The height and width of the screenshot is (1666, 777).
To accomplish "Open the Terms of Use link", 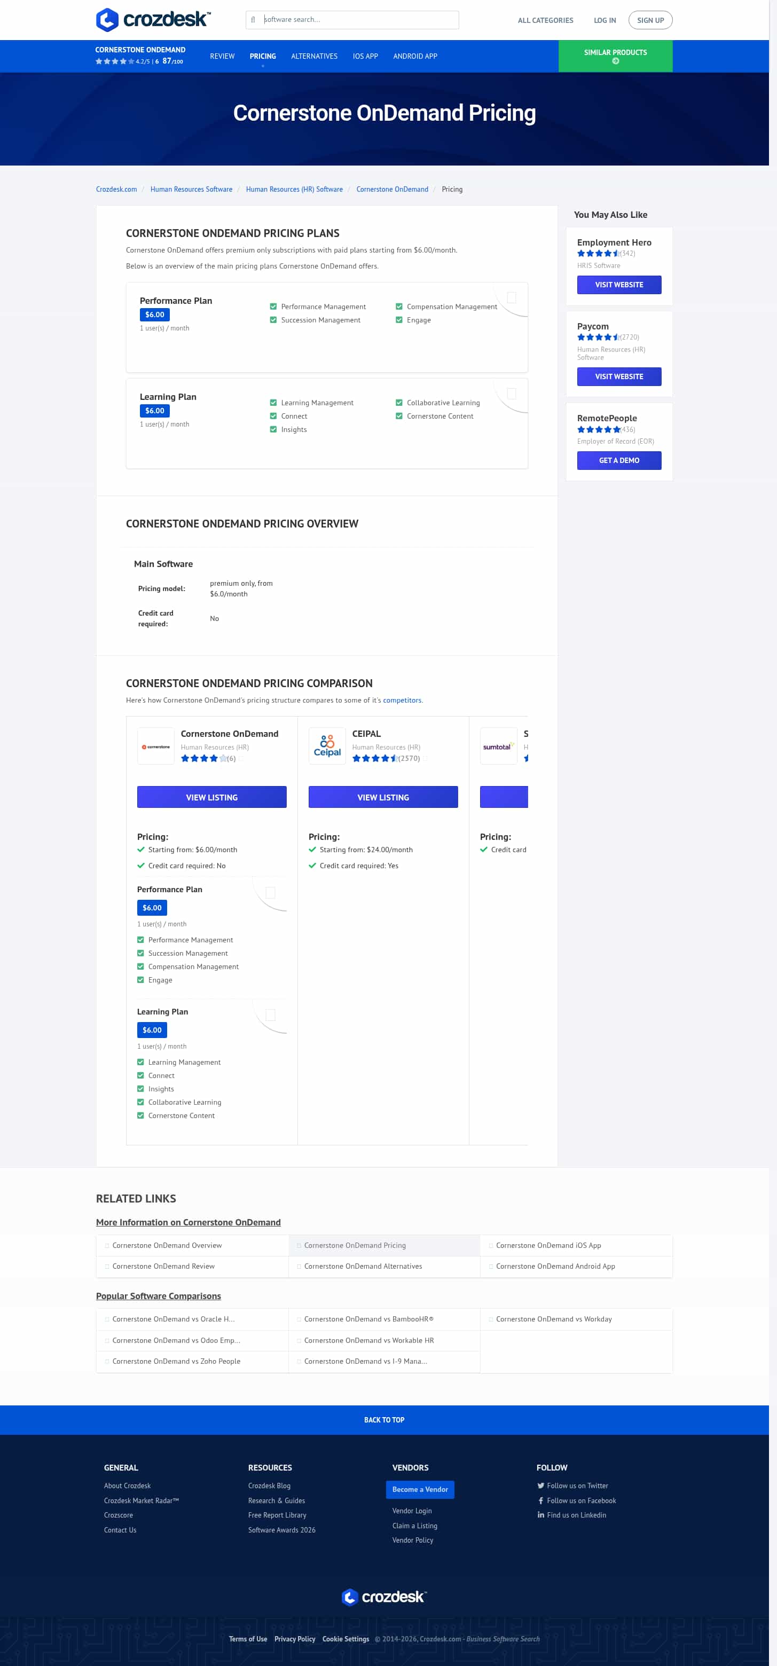I will pyautogui.click(x=248, y=1639).
